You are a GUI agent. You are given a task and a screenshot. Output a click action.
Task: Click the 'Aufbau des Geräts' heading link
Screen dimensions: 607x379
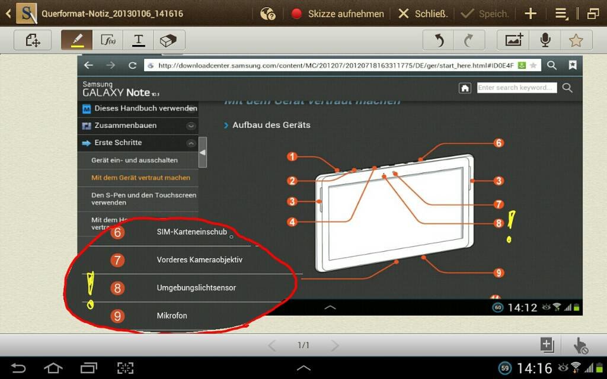[x=271, y=125]
